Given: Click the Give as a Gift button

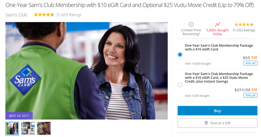Looking at the screenshot, I should 217,123.
